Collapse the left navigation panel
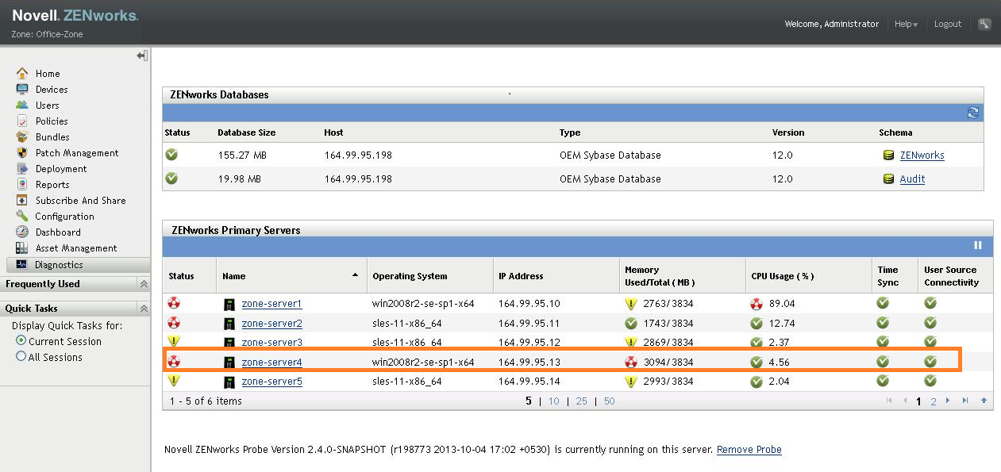Viewport: 1001px width, 472px height. click(x=142, y=56)
